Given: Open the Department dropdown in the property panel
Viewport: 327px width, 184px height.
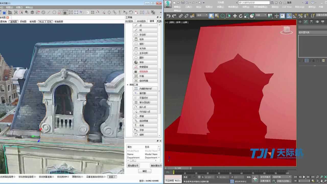Looking at the screenshot, I should (159, 157).
